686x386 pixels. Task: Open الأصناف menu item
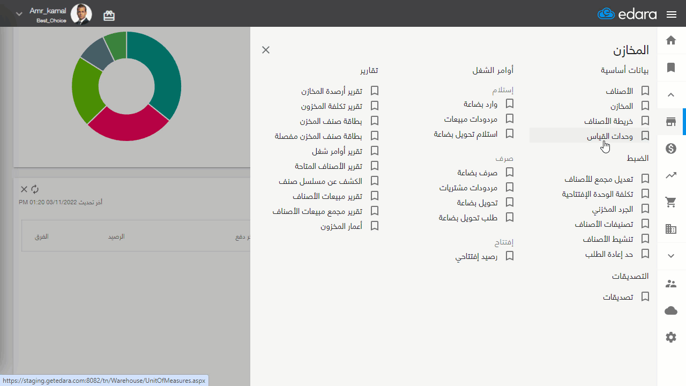[x=619, y=91]
